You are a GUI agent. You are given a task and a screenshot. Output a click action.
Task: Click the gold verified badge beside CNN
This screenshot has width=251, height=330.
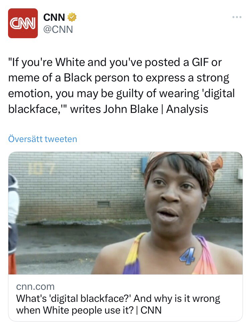72,17
